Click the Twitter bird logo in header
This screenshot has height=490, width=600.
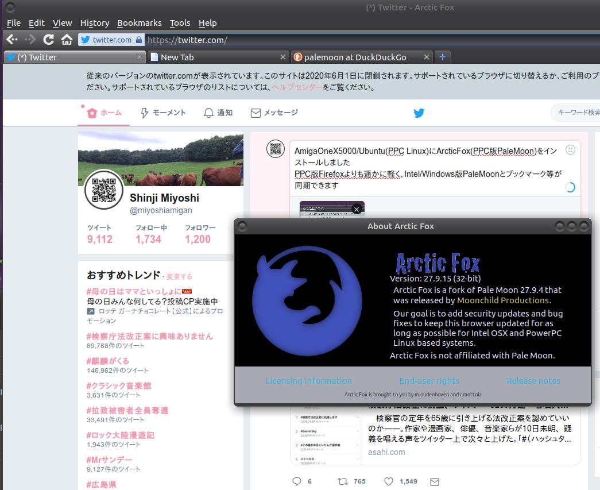pos(419,113)
